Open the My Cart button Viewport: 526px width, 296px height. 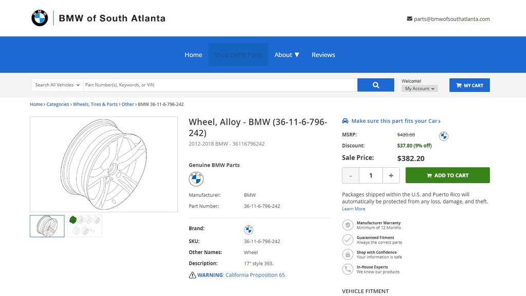(469, 85)
